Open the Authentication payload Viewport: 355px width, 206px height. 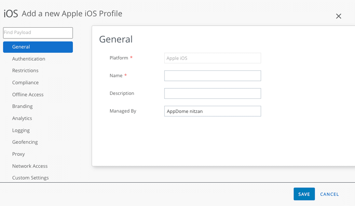[x=29, y=59]
